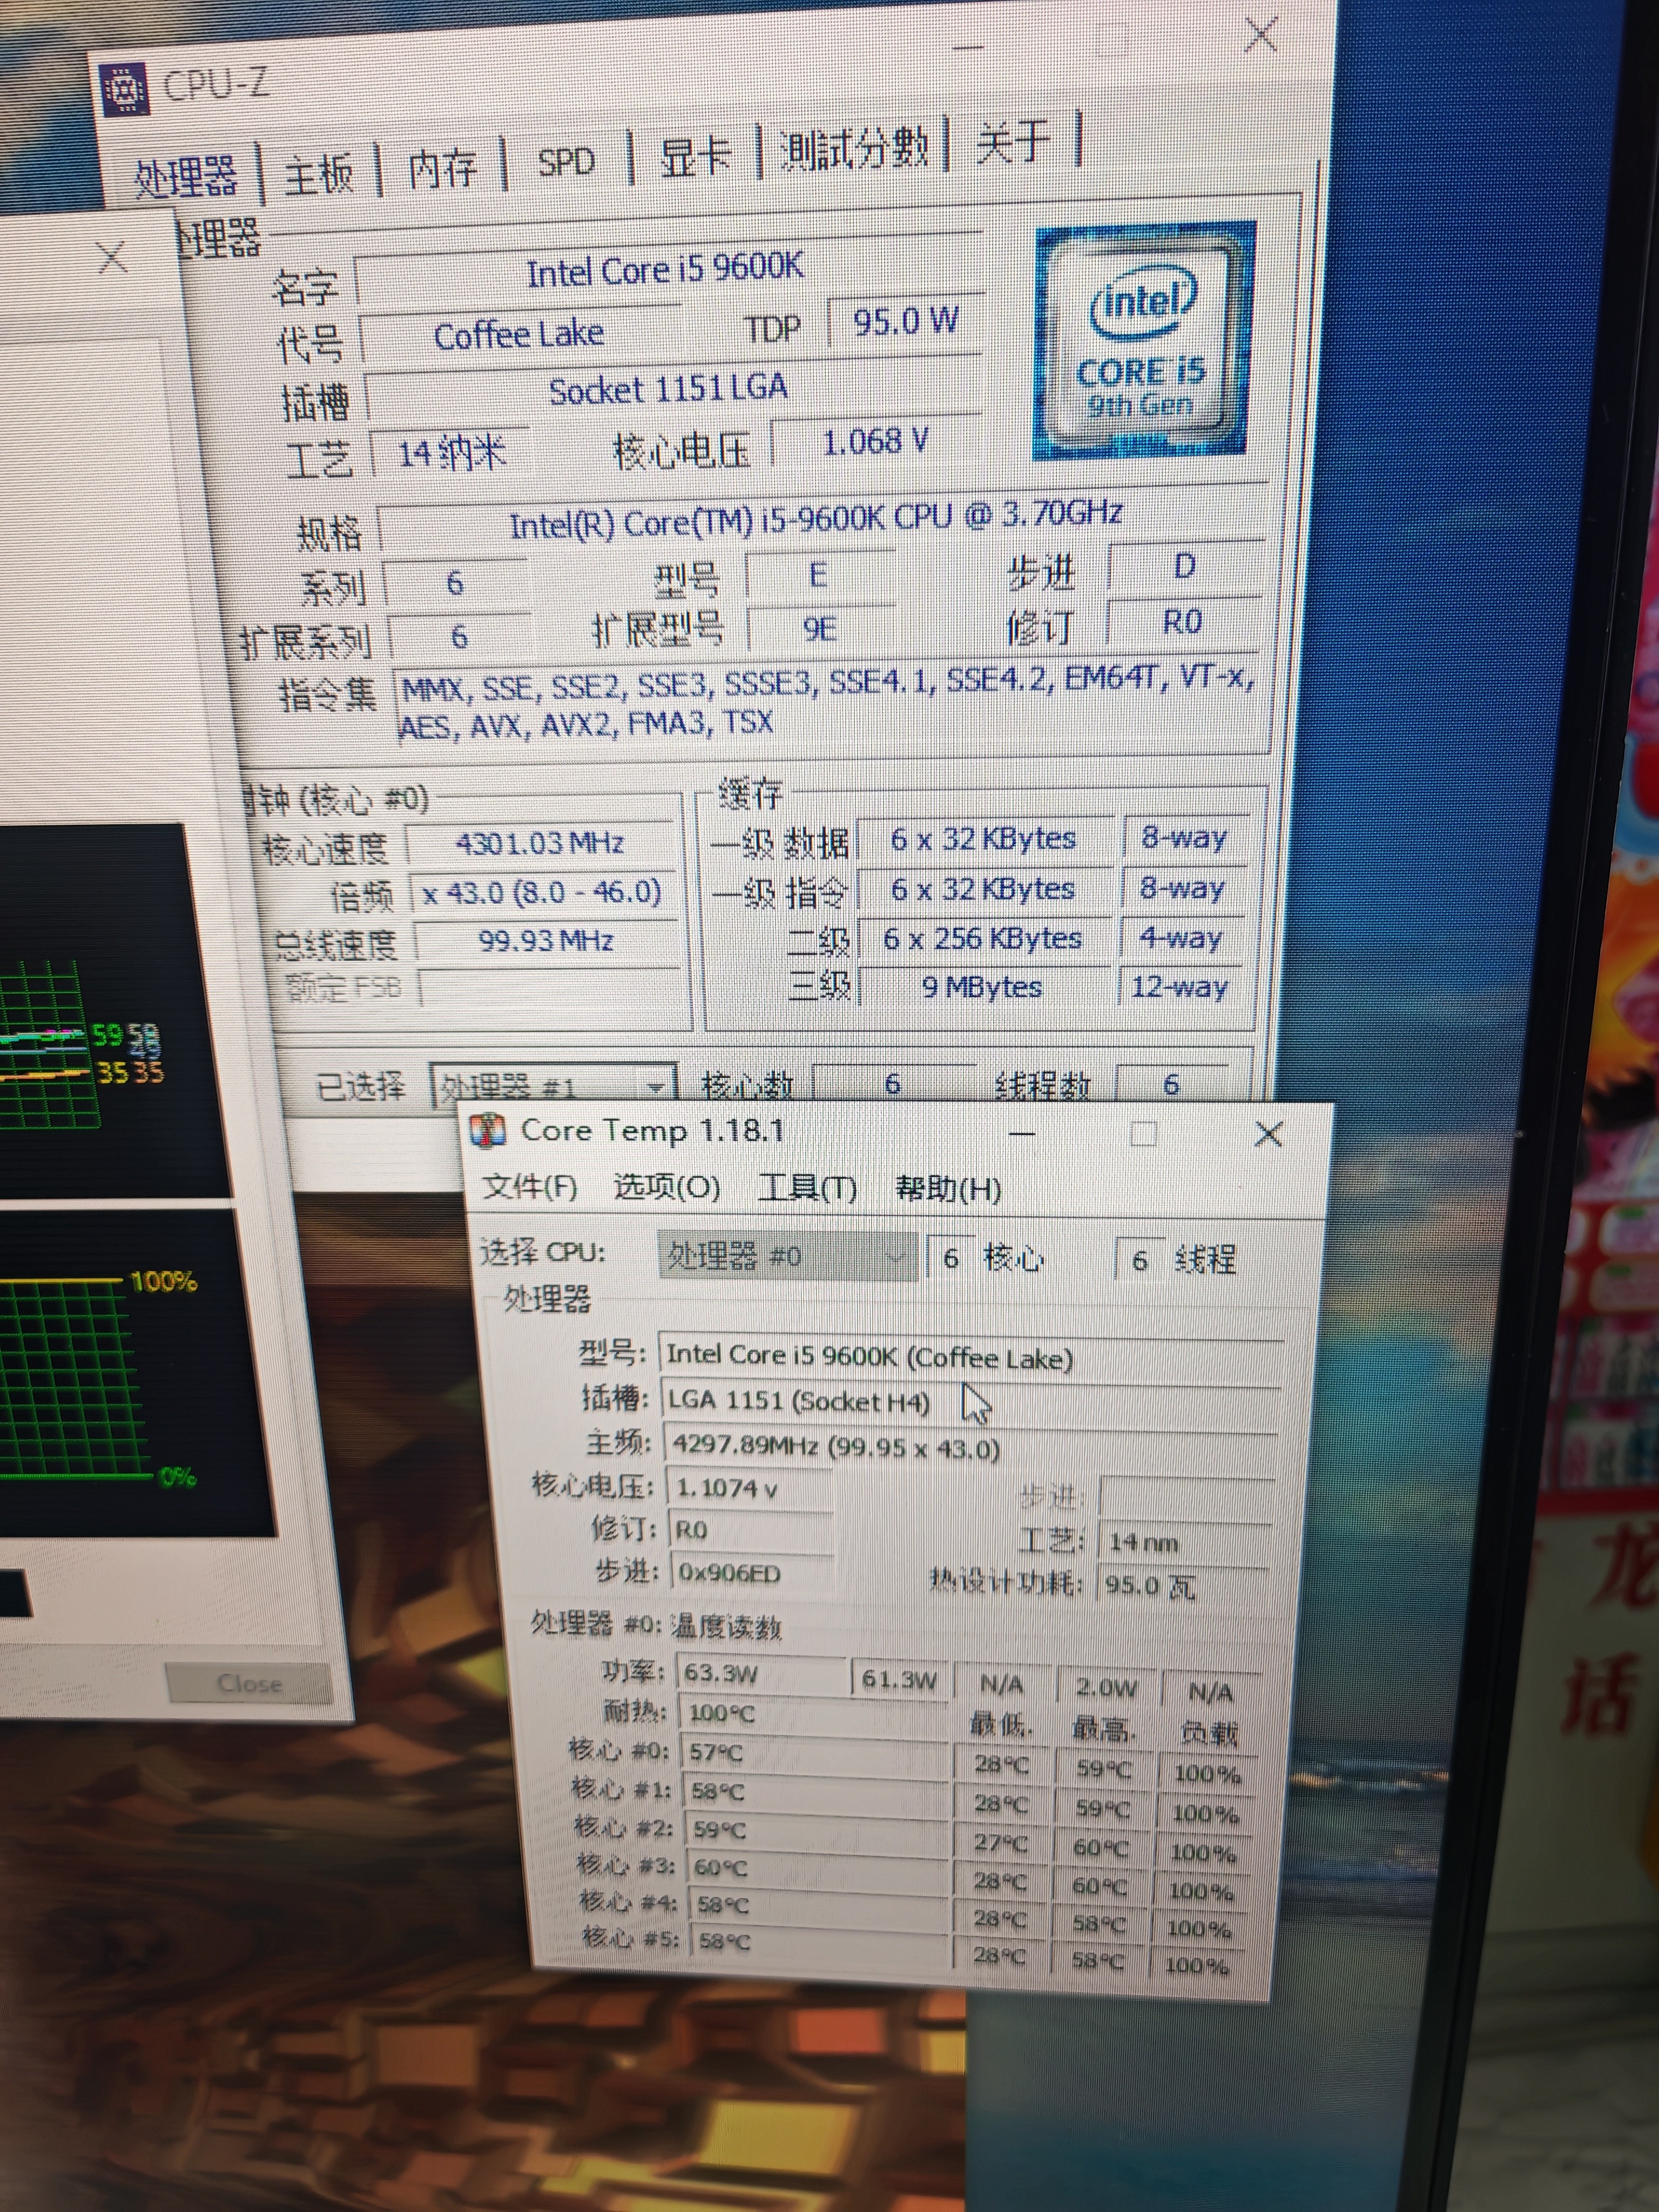Select the SPD tab in CPU-Z
The height and width of the screenshot is (2212, 1659).
point(566,161)
